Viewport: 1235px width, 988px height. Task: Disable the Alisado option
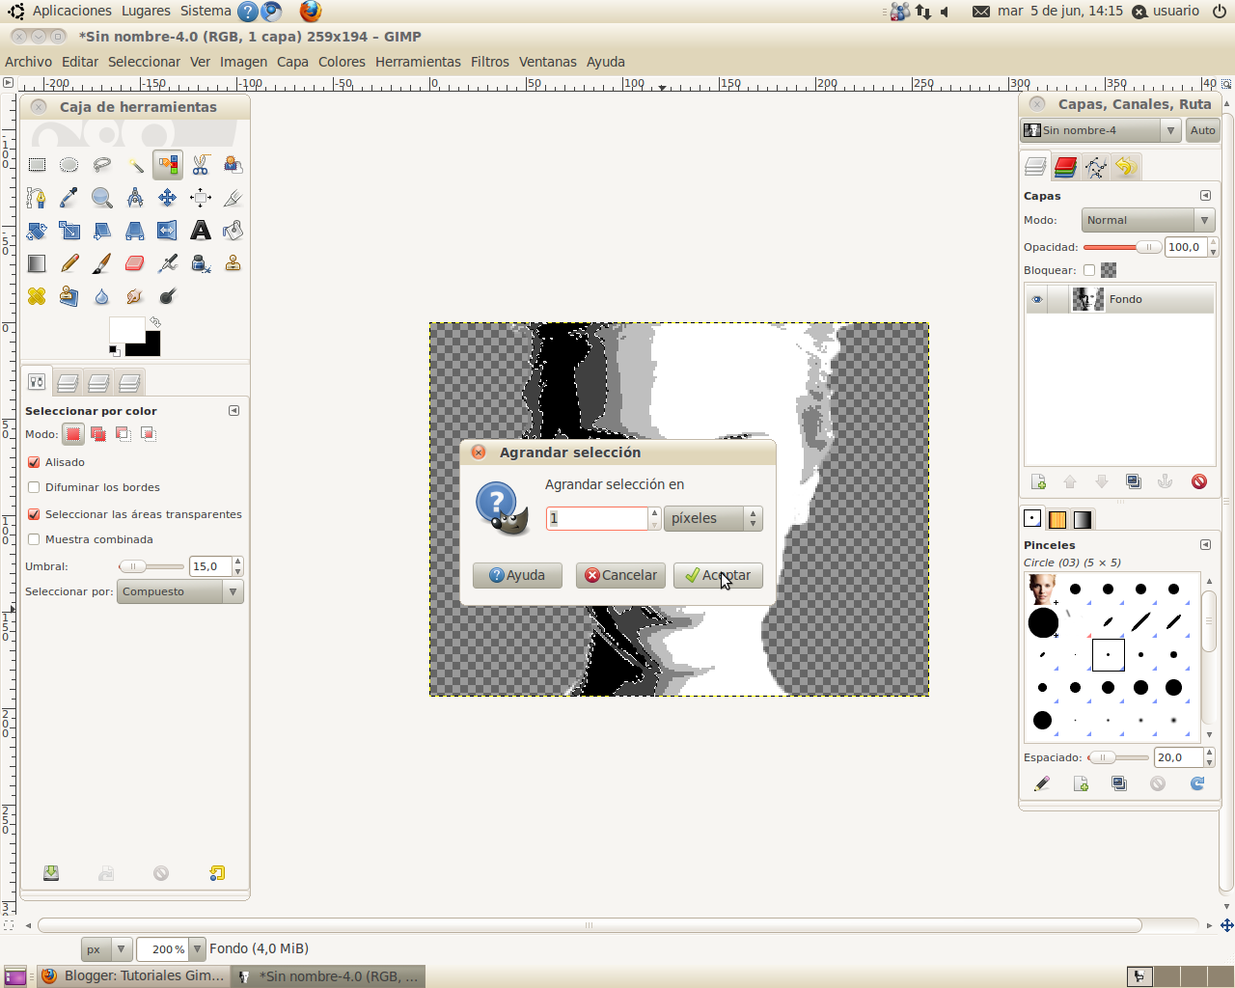(x=33, y=461)
